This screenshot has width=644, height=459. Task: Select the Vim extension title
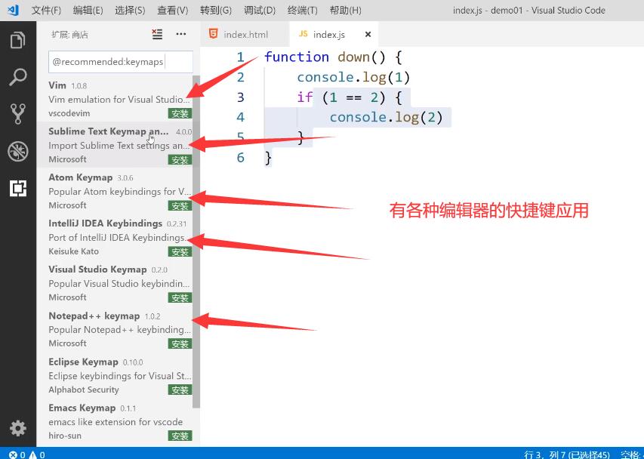click(57, 85)
